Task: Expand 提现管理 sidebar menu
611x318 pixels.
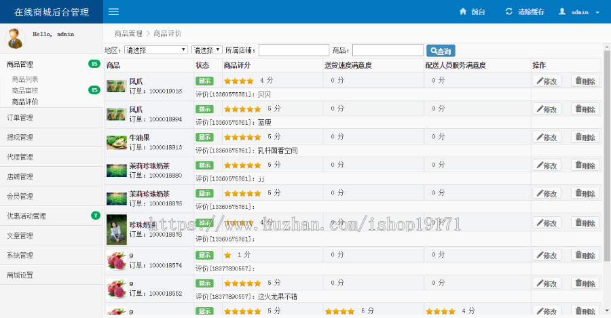Action: pyautogui.click(x=52, y=138)
